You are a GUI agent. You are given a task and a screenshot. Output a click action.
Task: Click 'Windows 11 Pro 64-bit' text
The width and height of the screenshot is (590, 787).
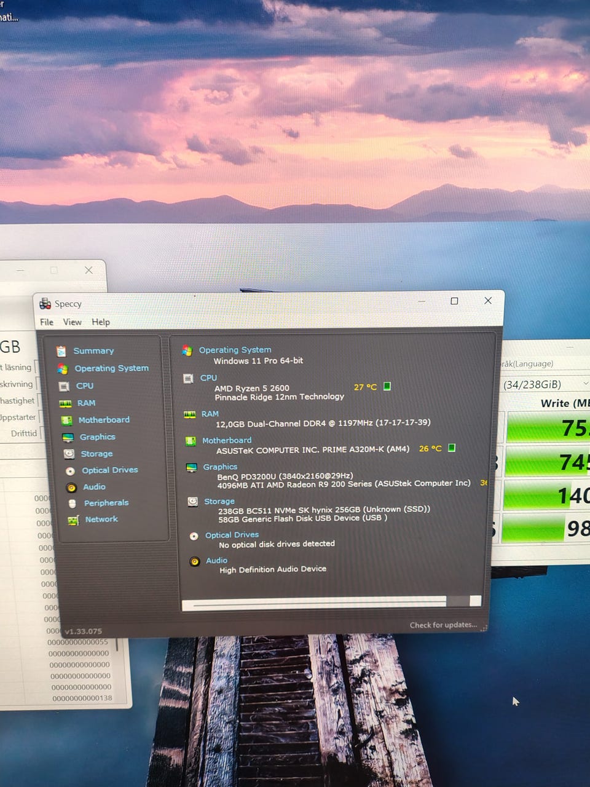(258, 361)
